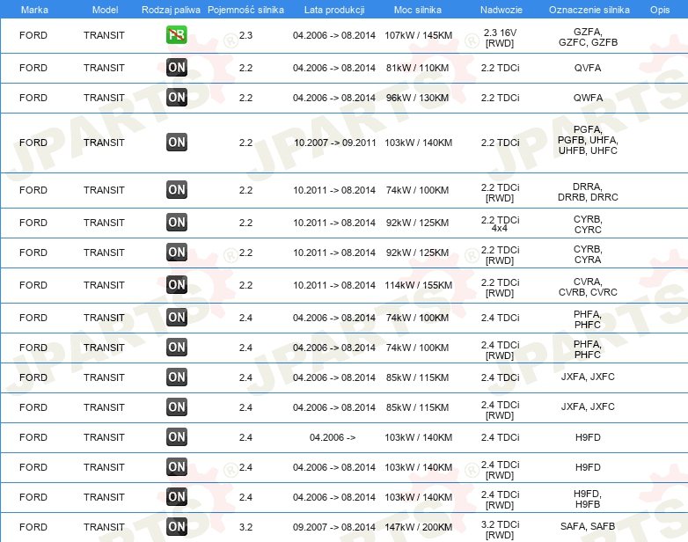Click the PGFA, PGFB, UHFA engine codes cell
This screenshot has height=542, width=688.
(588, 140)
